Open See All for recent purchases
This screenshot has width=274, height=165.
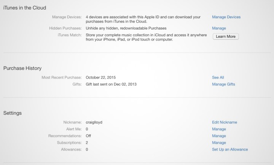(218, 77)
